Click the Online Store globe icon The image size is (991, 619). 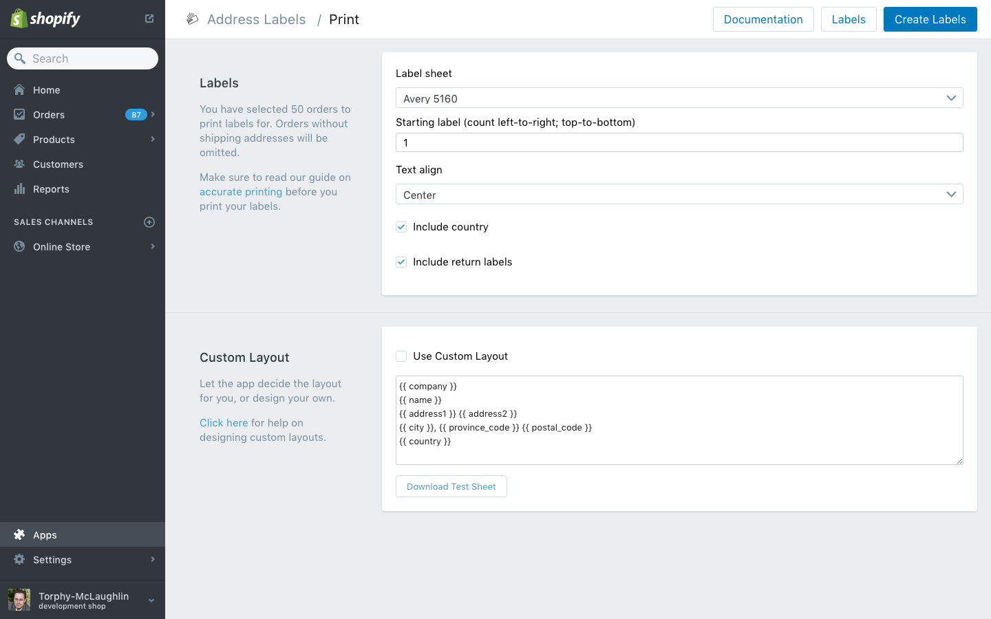pyautogui.click(x=19, y=246)
